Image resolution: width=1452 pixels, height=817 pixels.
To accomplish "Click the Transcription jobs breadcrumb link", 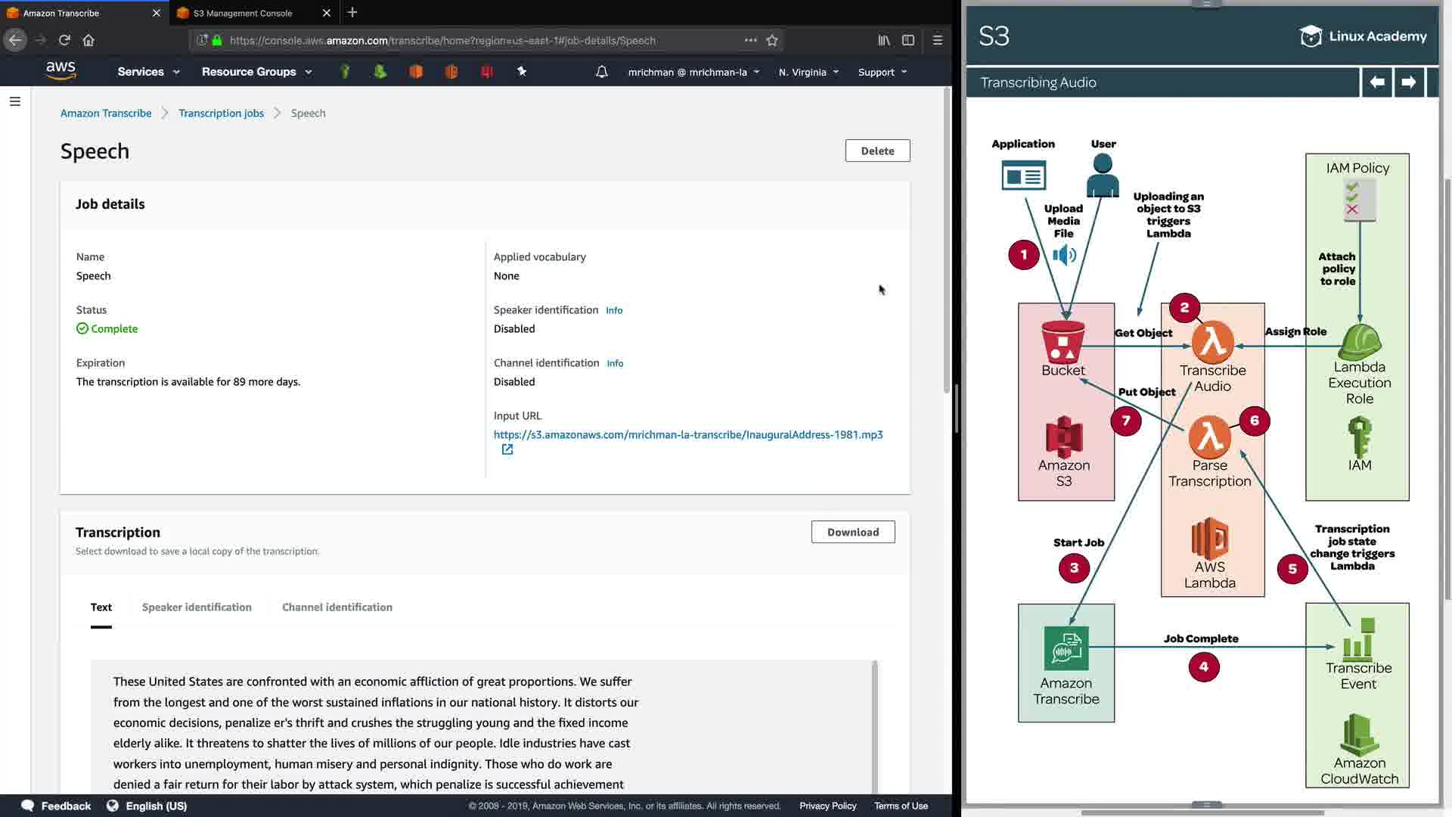I will coord(221,113).
